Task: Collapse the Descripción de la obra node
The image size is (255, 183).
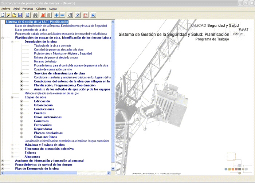Action: (x=12, y=42)
